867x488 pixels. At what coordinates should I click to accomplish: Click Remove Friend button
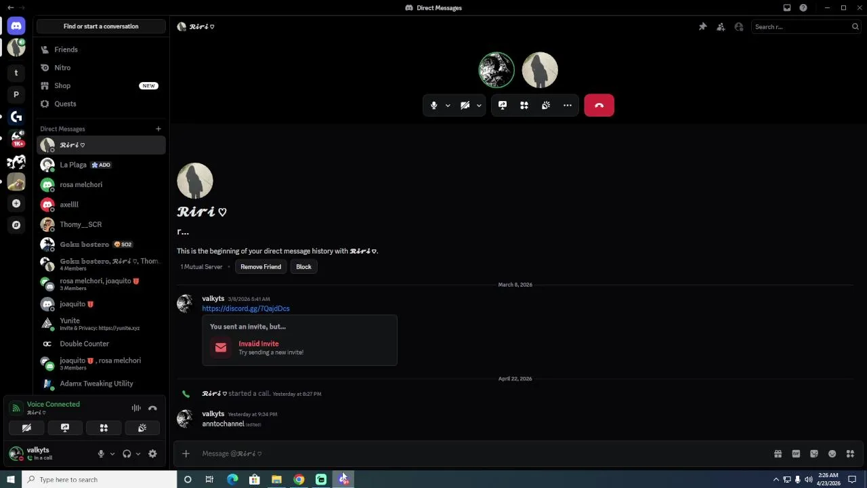click(x=261, y=266)
